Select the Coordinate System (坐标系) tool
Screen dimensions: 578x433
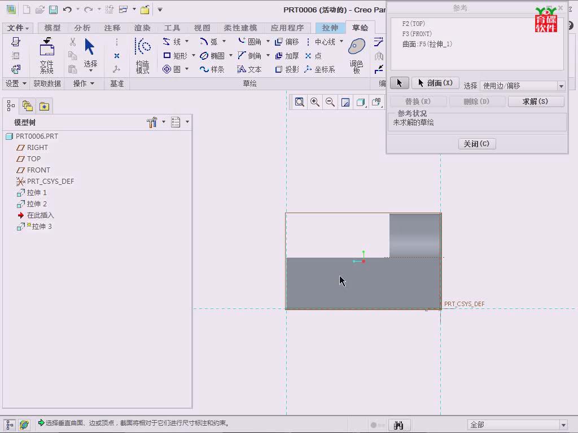pyautogui.click(x=320, y=69)
